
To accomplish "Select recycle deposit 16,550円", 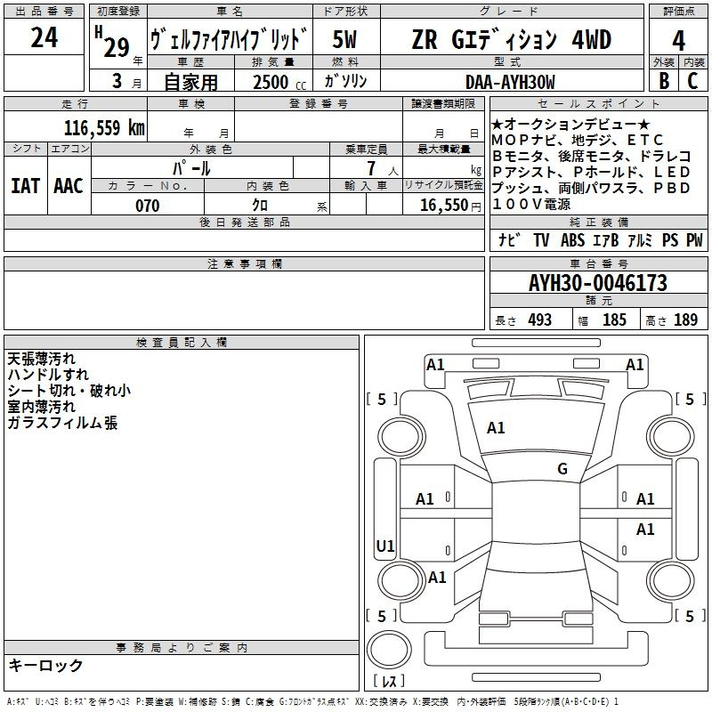I will (x=450, y=206).
